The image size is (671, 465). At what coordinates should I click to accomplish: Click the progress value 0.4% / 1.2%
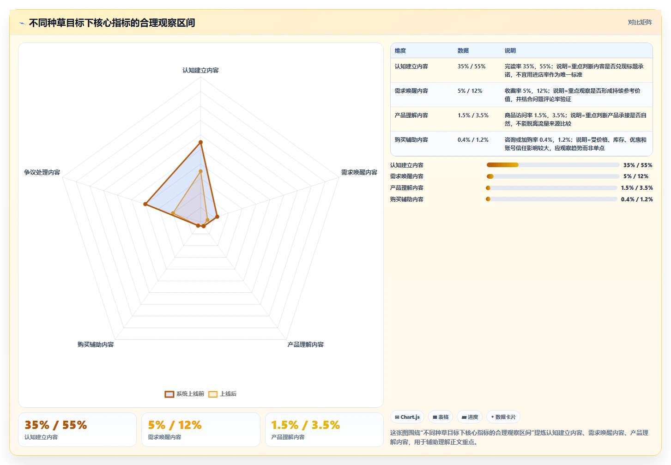637,199
